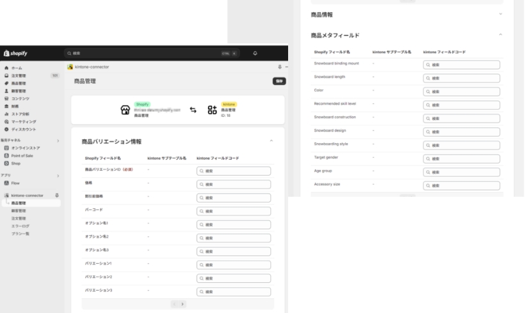Image resolution: width=525 pixels, height=313 pixels.
Task: Go to next page of variation fields
Action: 182,304
